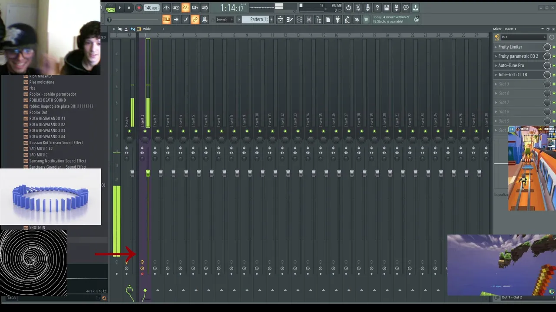
Task: Expand the Fruity parametric EQ 2 slot arrow
Action: pos(496,56)
